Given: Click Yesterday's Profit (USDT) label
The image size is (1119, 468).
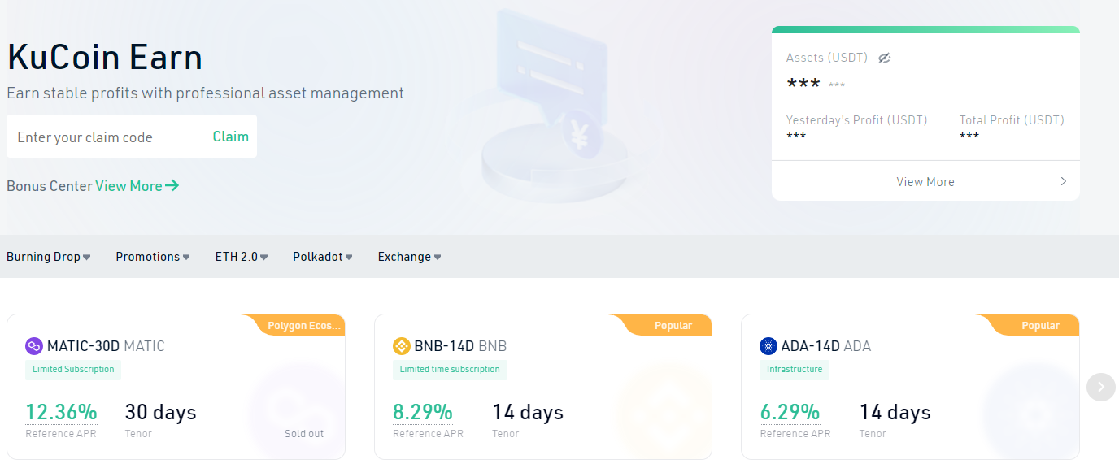Looking at the screenshot, I should pyautogui.click(x=856, y=120).
